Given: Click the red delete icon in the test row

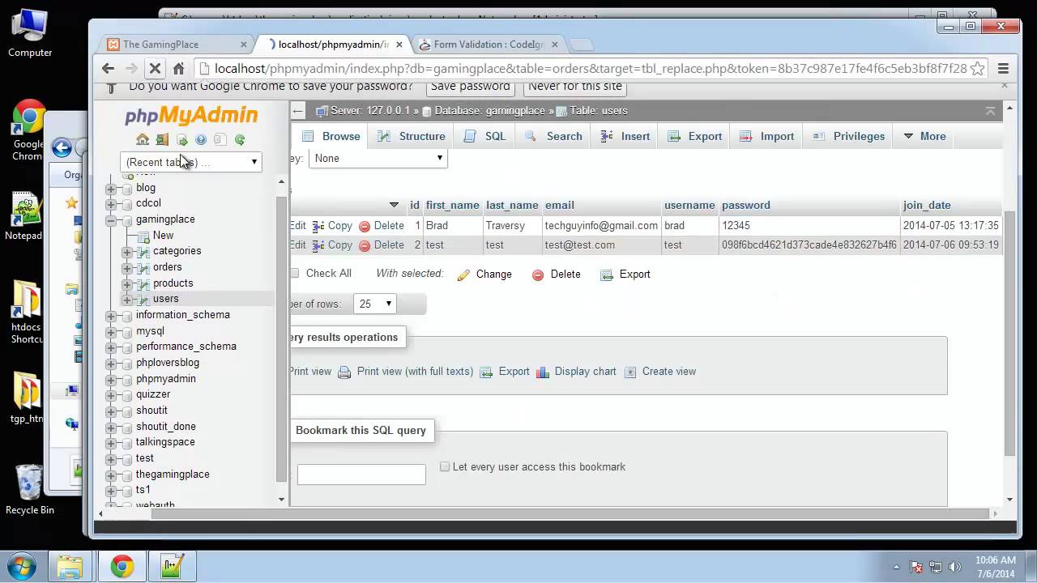Looking at the screenshot, I should [x=365, y=245].
